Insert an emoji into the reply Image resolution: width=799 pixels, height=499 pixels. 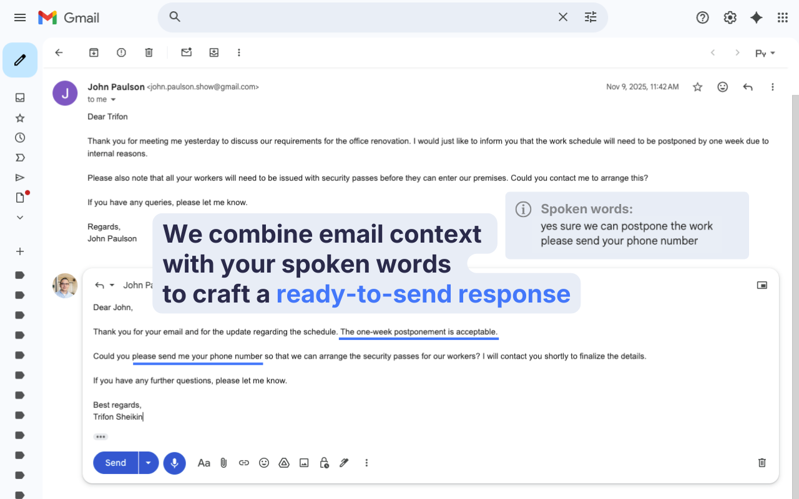(263, 463)
